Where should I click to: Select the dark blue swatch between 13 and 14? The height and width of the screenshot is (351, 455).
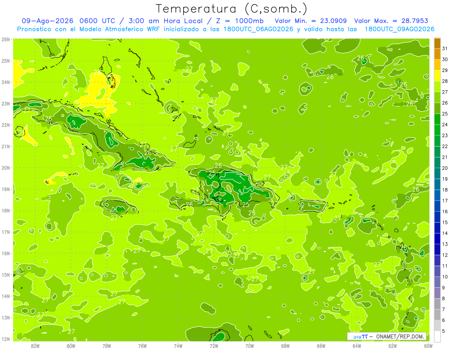[437, 239]
